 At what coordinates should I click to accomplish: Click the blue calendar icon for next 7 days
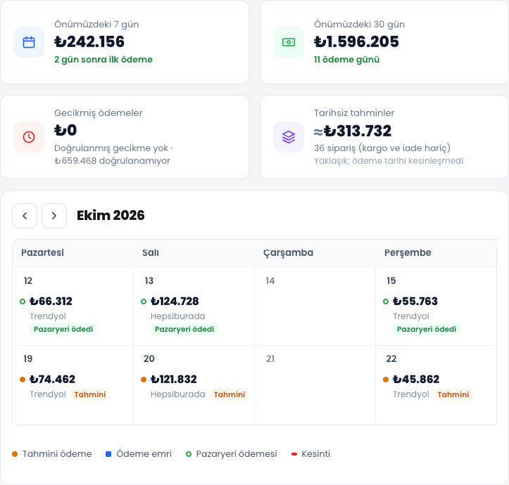(x=29, y=42)
